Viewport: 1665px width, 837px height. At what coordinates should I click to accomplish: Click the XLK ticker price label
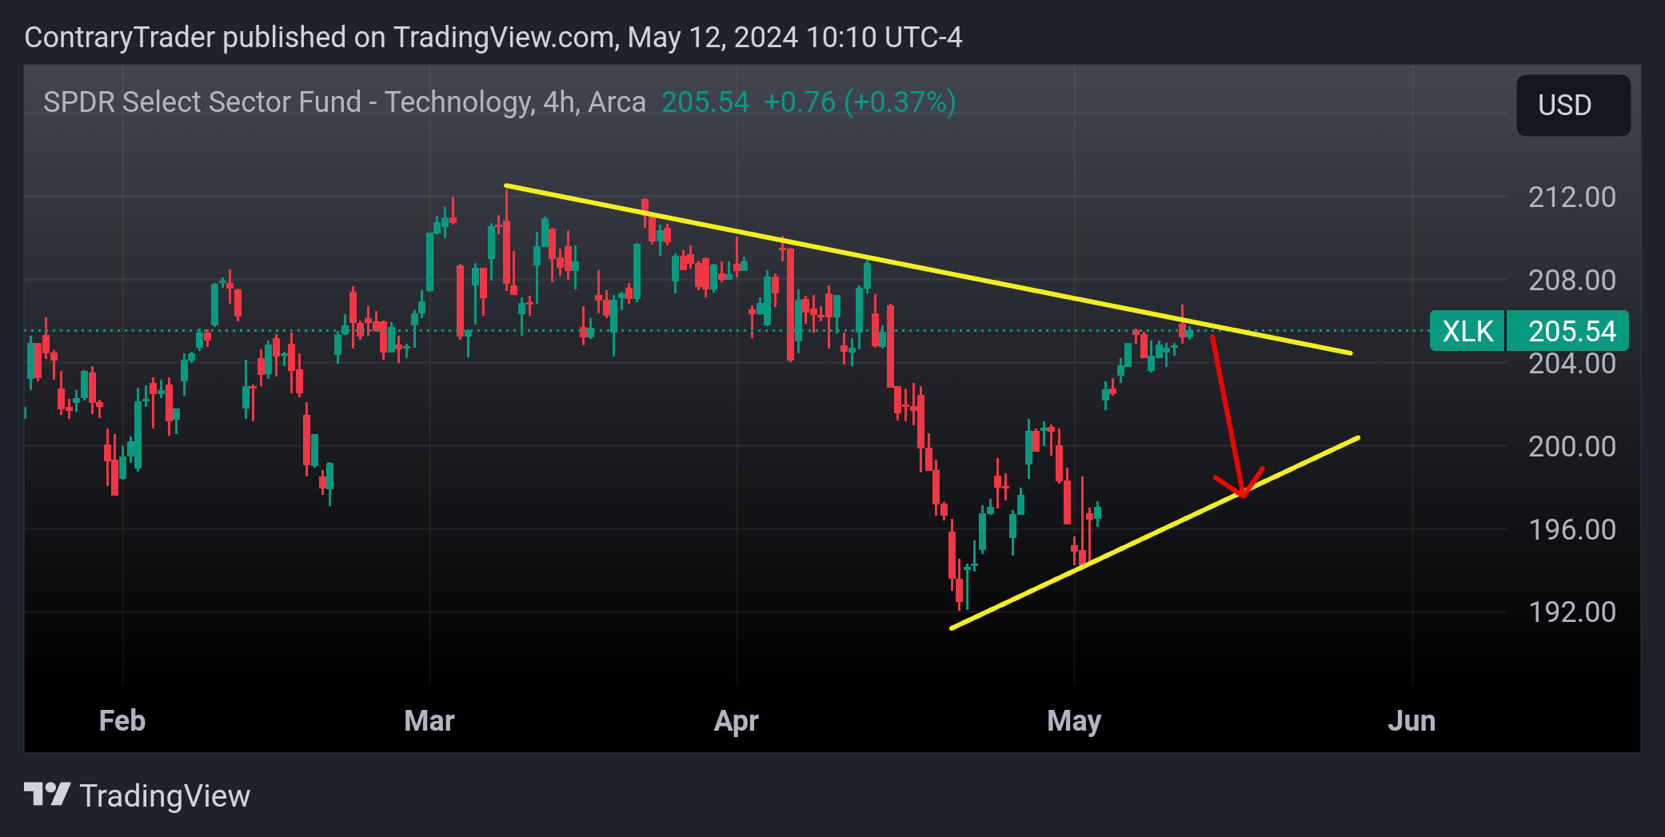click(1467, 331)
